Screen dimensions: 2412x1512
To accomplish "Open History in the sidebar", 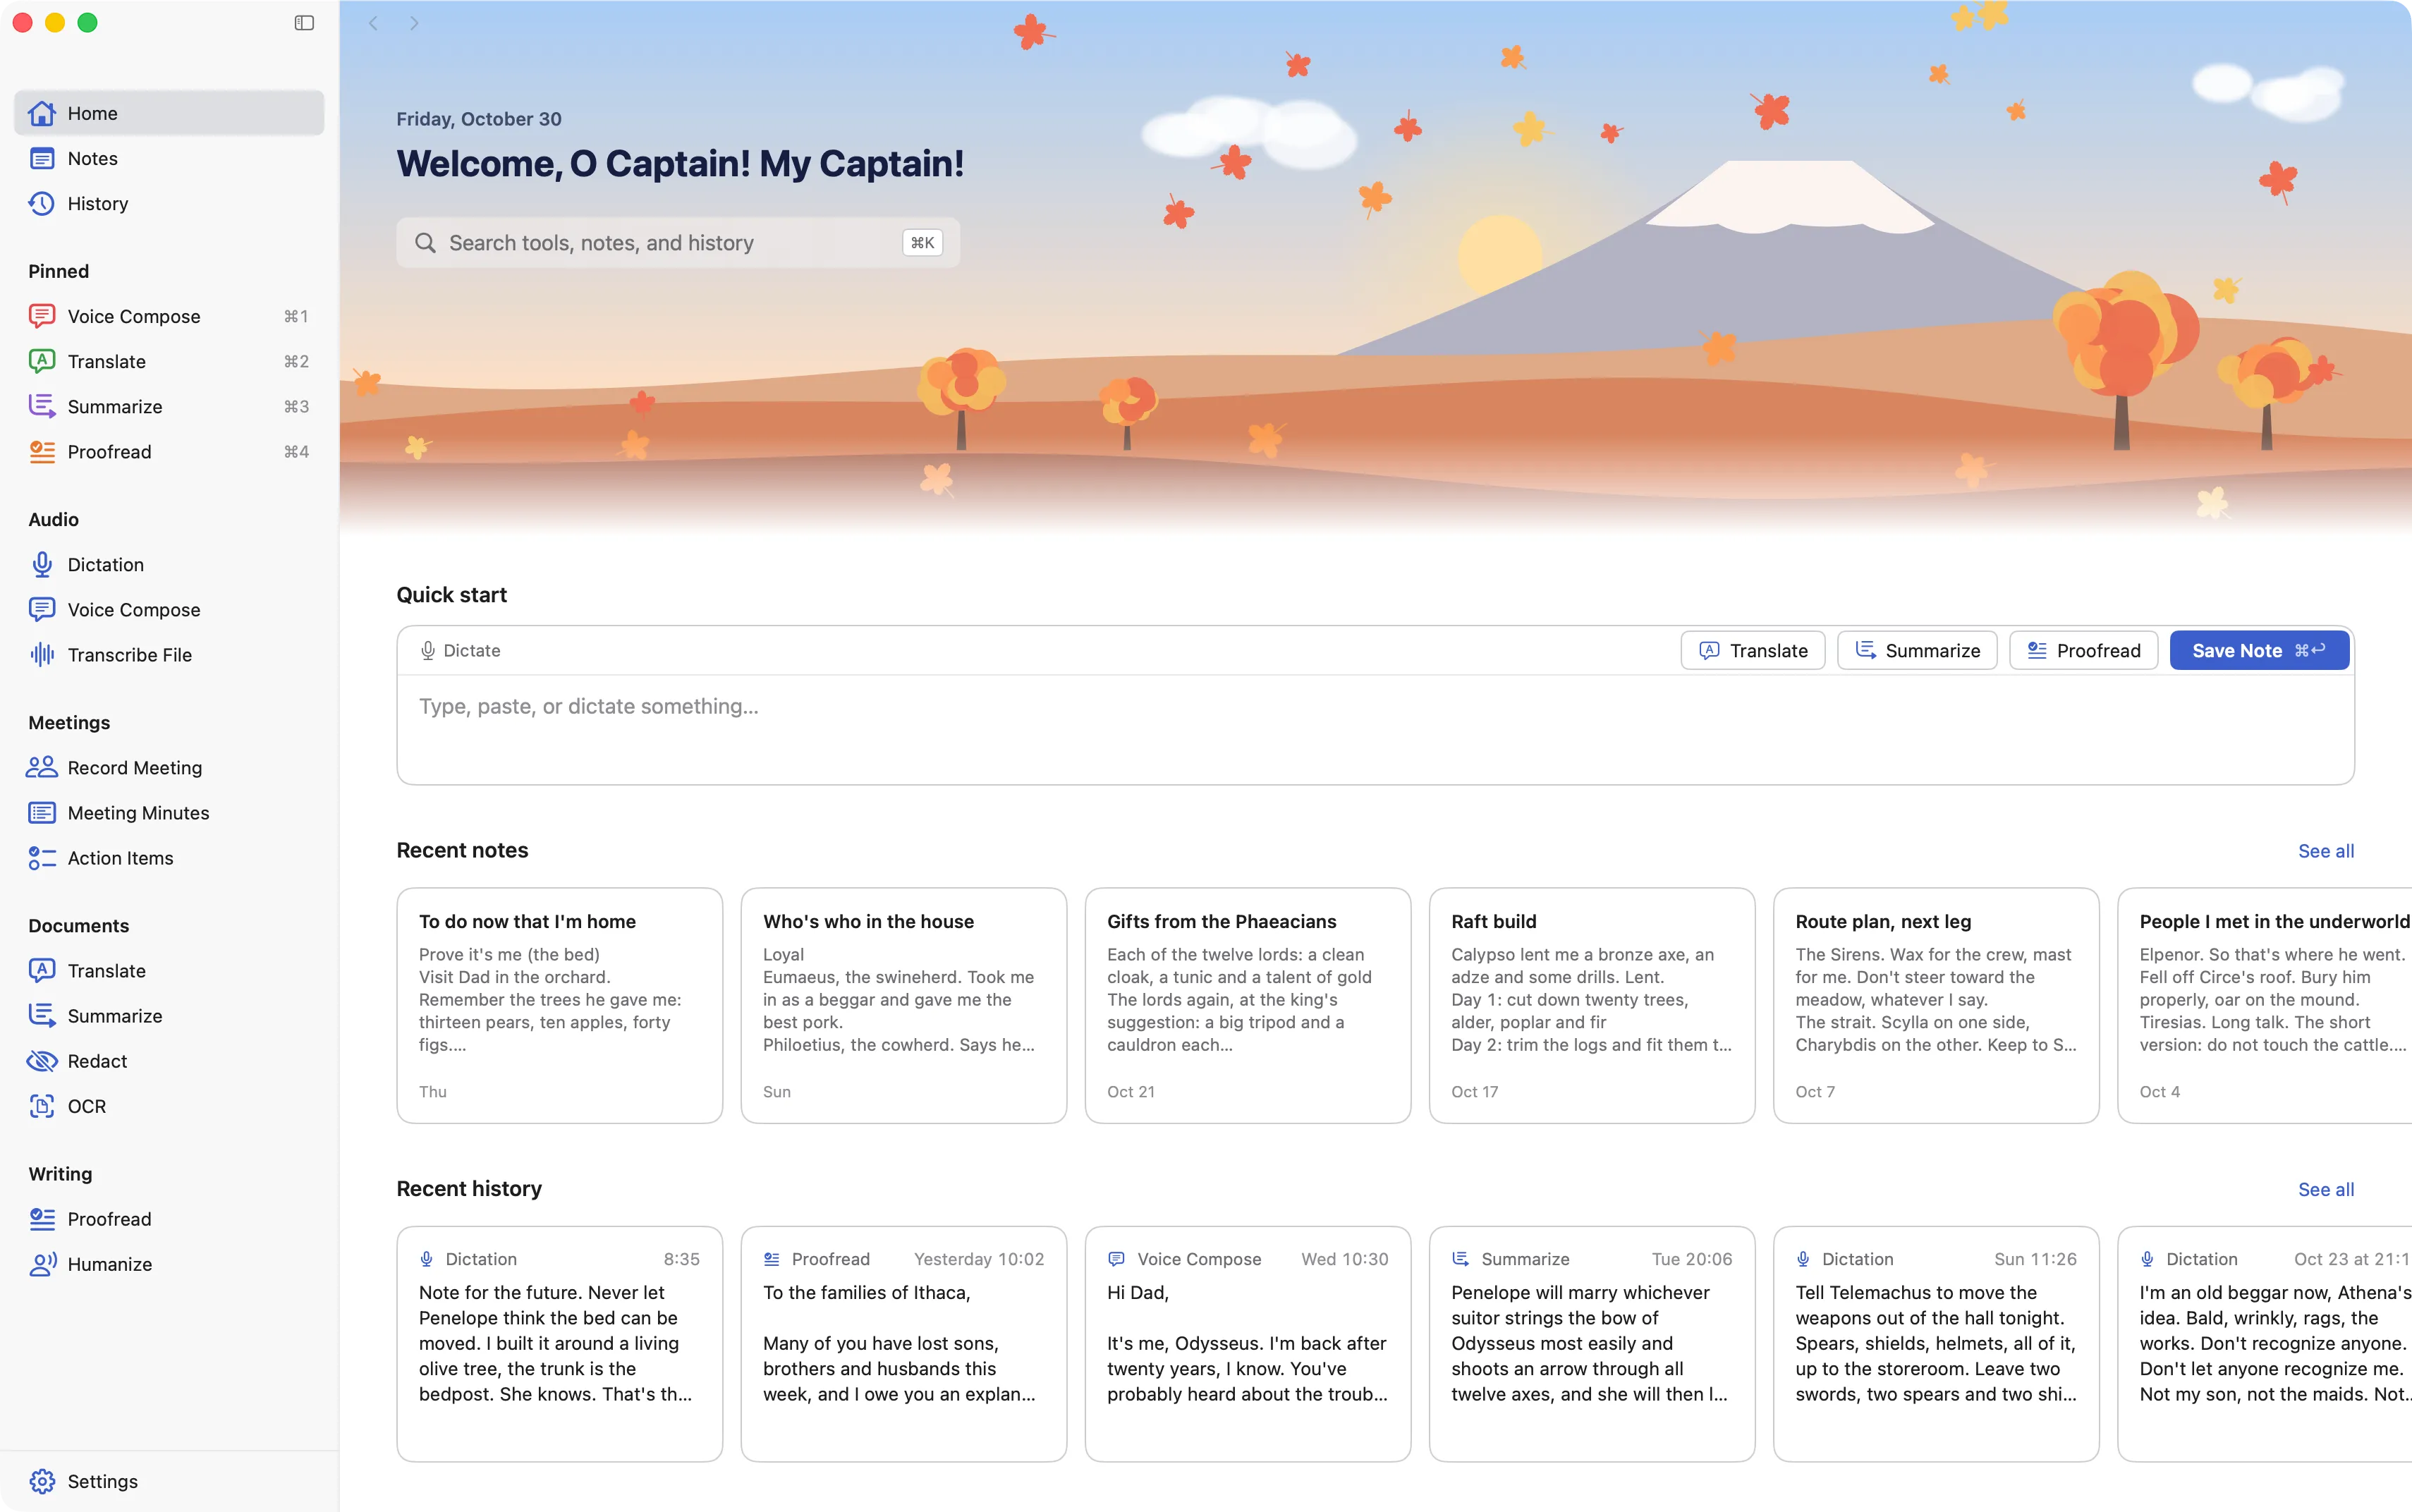I will (x=169, y=203).
